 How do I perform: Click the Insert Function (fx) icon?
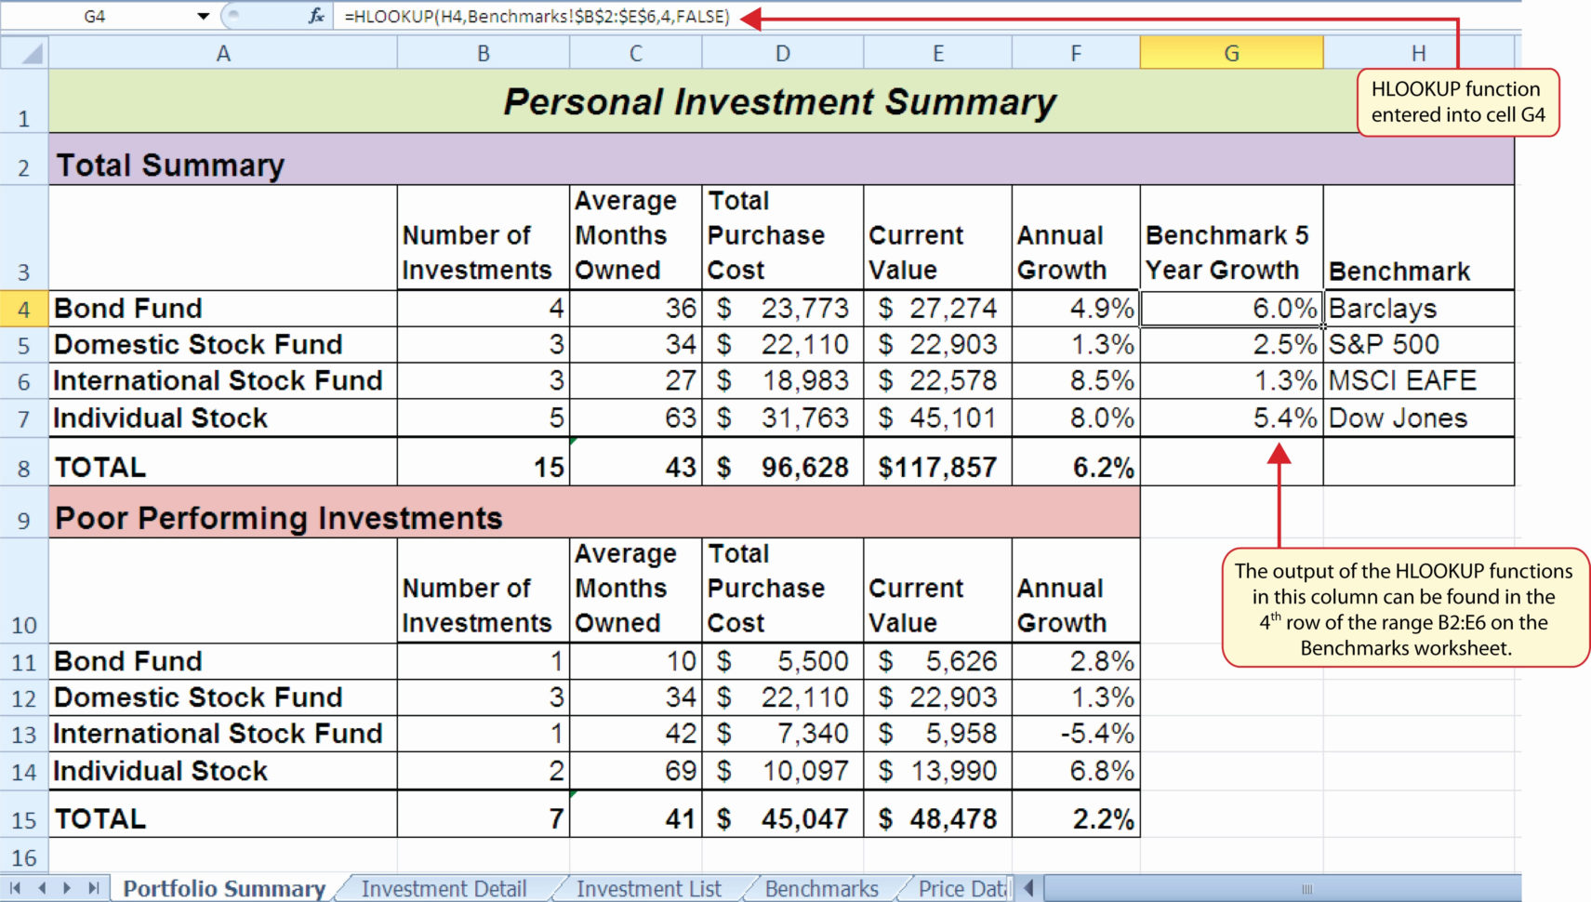[317, 16]
